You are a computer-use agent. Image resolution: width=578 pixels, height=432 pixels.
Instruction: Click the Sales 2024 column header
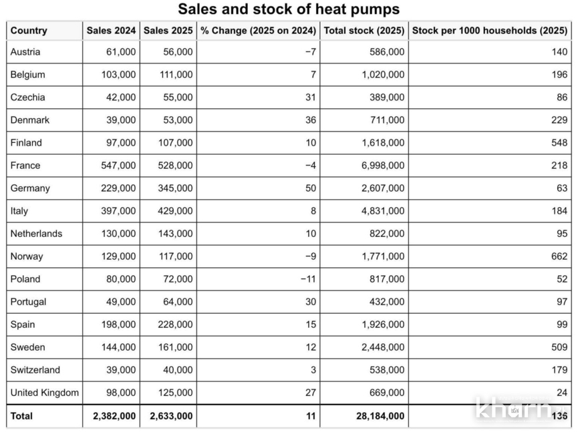click(111, 30)
